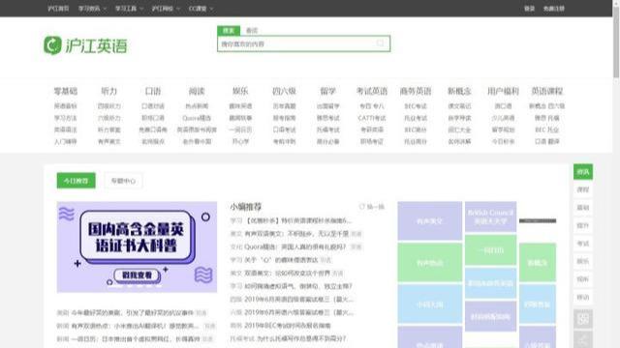Open the 【优惠秒杀】 course article

coord(298,220)
